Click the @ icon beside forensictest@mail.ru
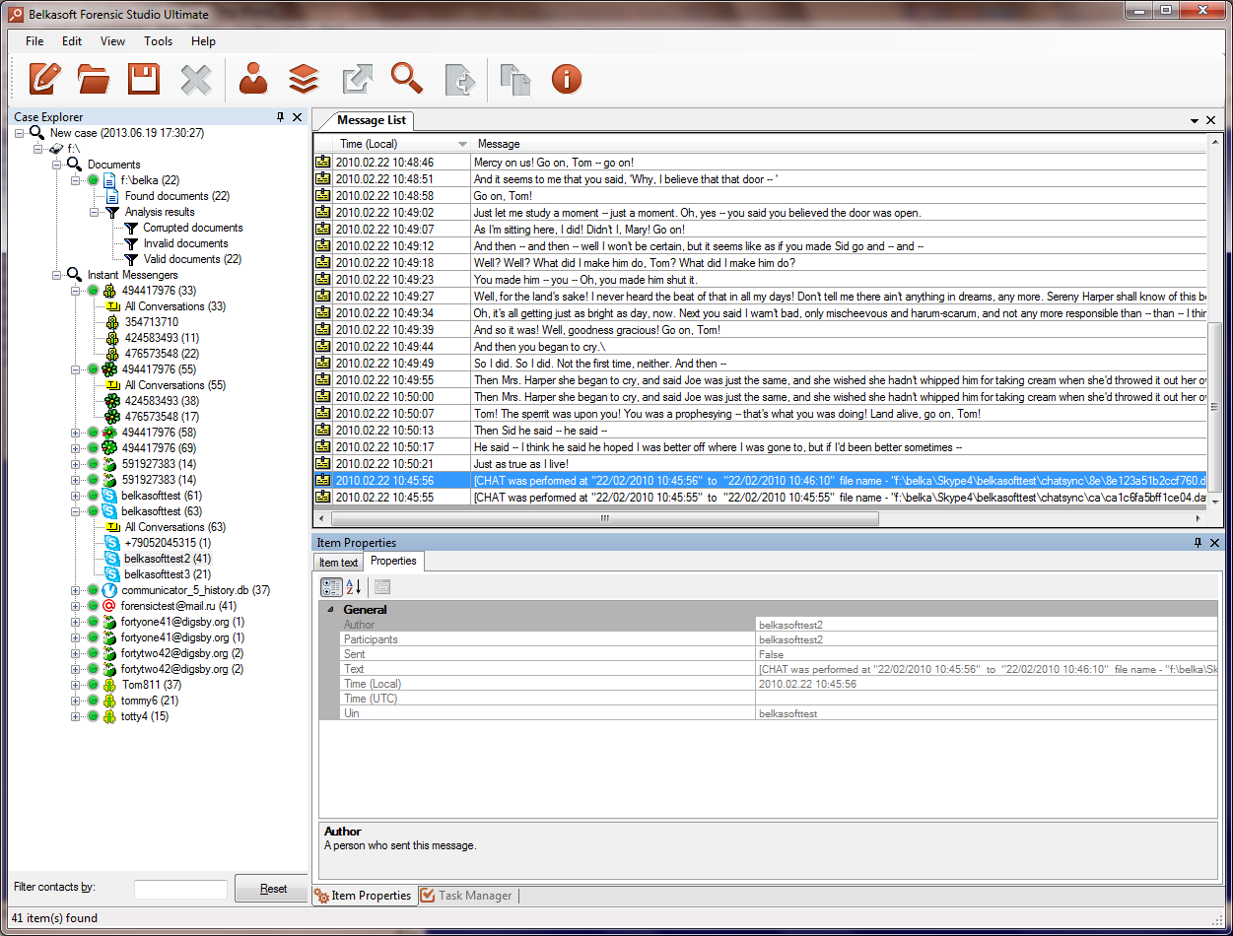This screenshot has width=1233, height=936. 108,606
